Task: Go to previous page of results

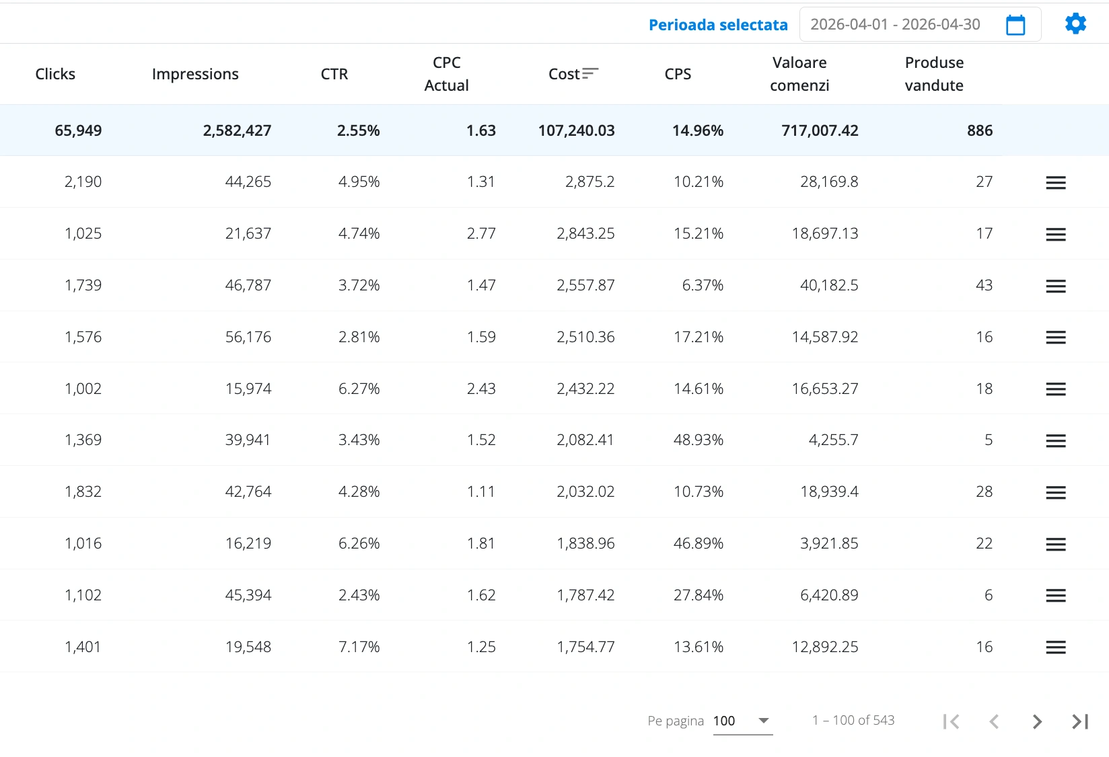Action: tap(994, 721)
